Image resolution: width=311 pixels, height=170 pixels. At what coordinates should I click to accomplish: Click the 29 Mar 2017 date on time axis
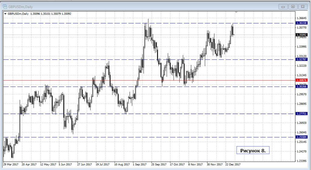click(x=11, y=165)
